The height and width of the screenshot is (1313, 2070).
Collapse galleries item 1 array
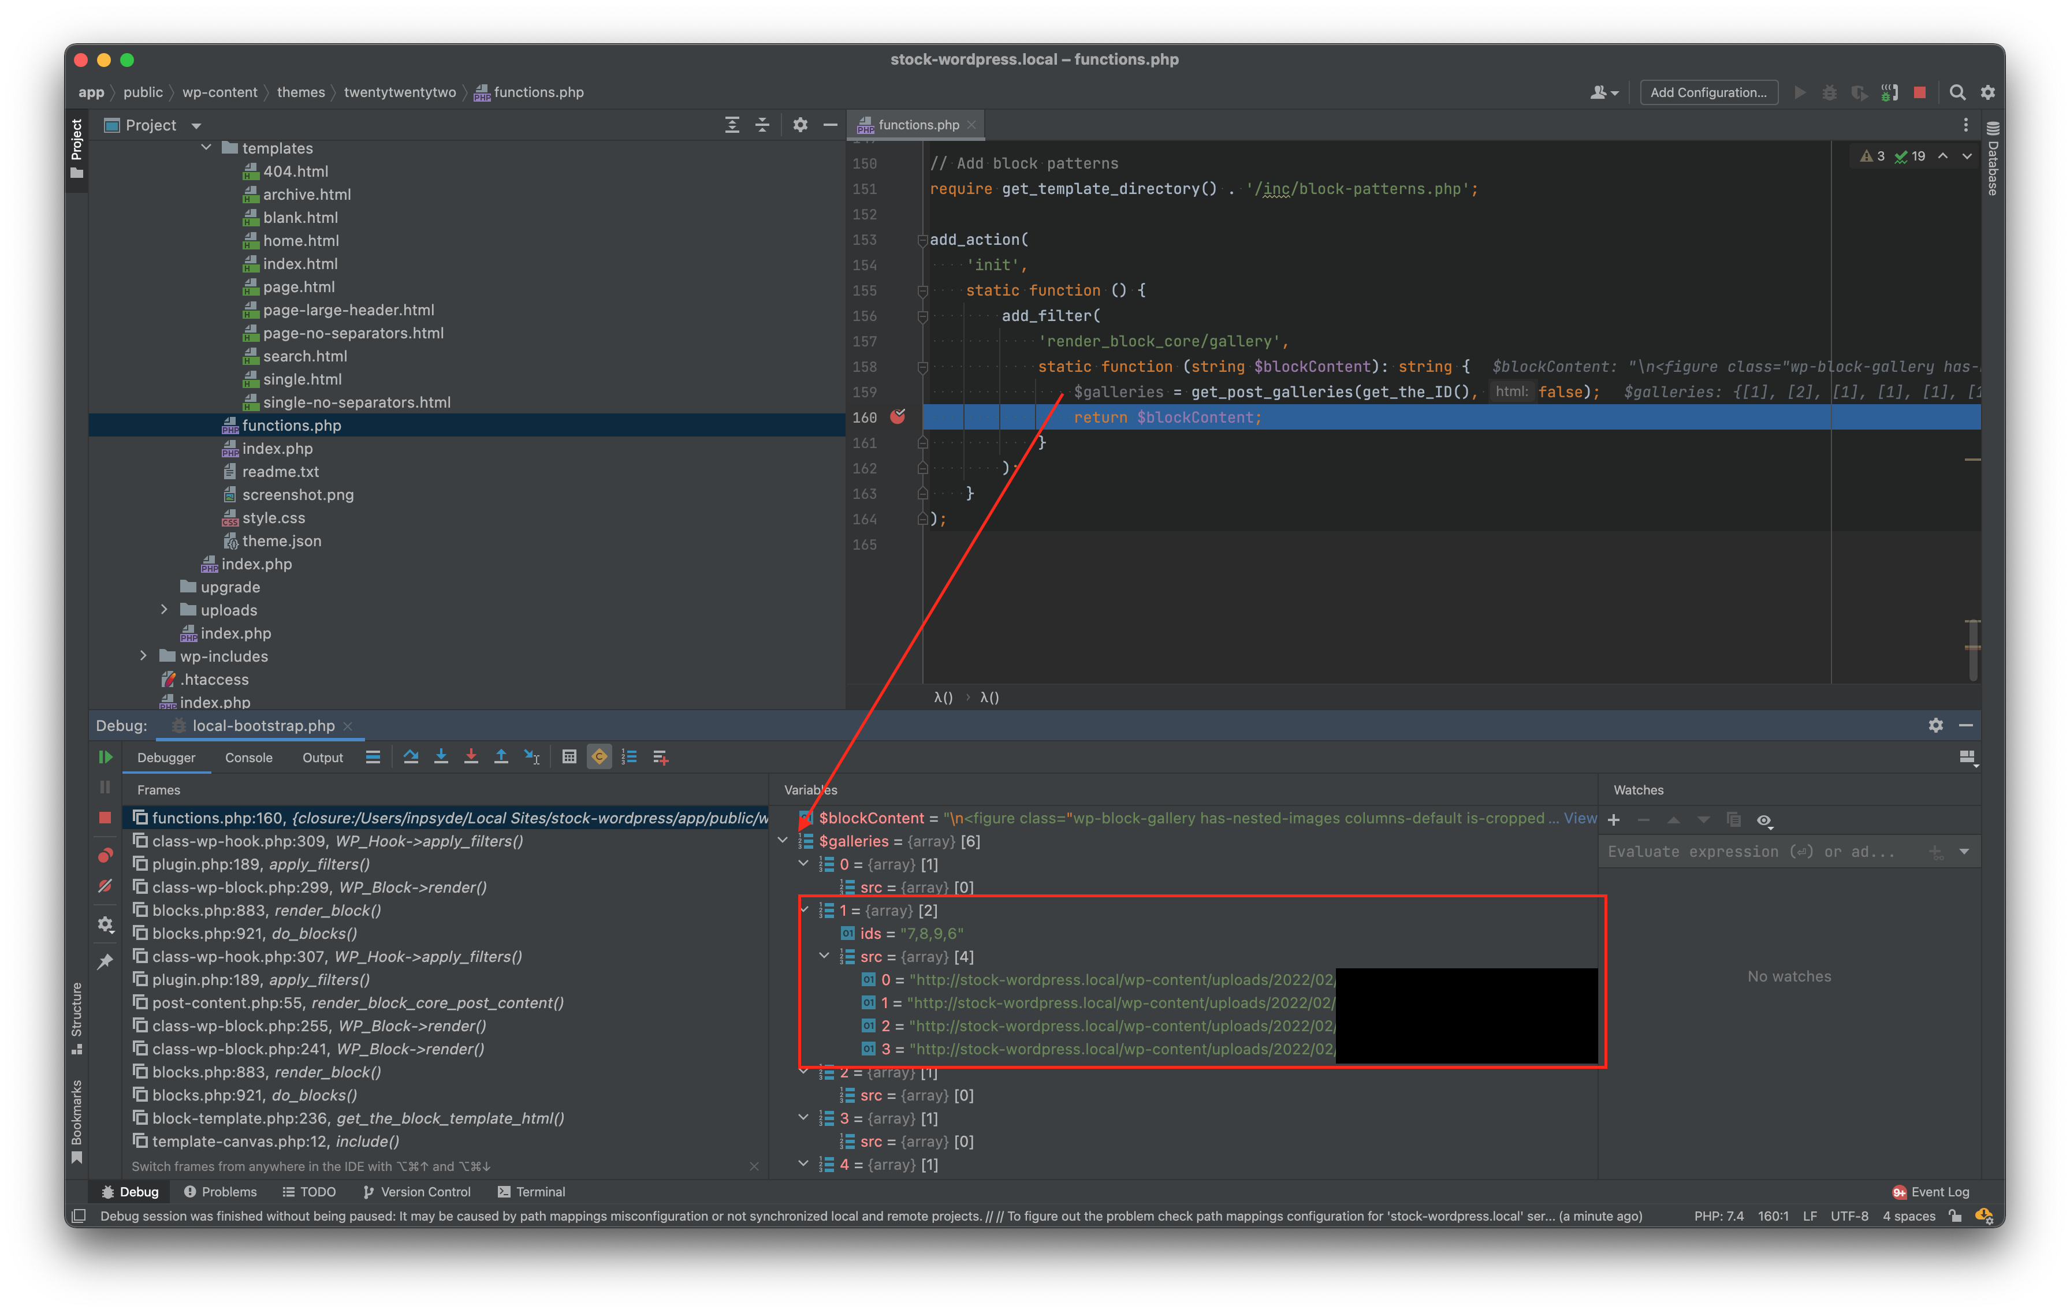(803, 910)
